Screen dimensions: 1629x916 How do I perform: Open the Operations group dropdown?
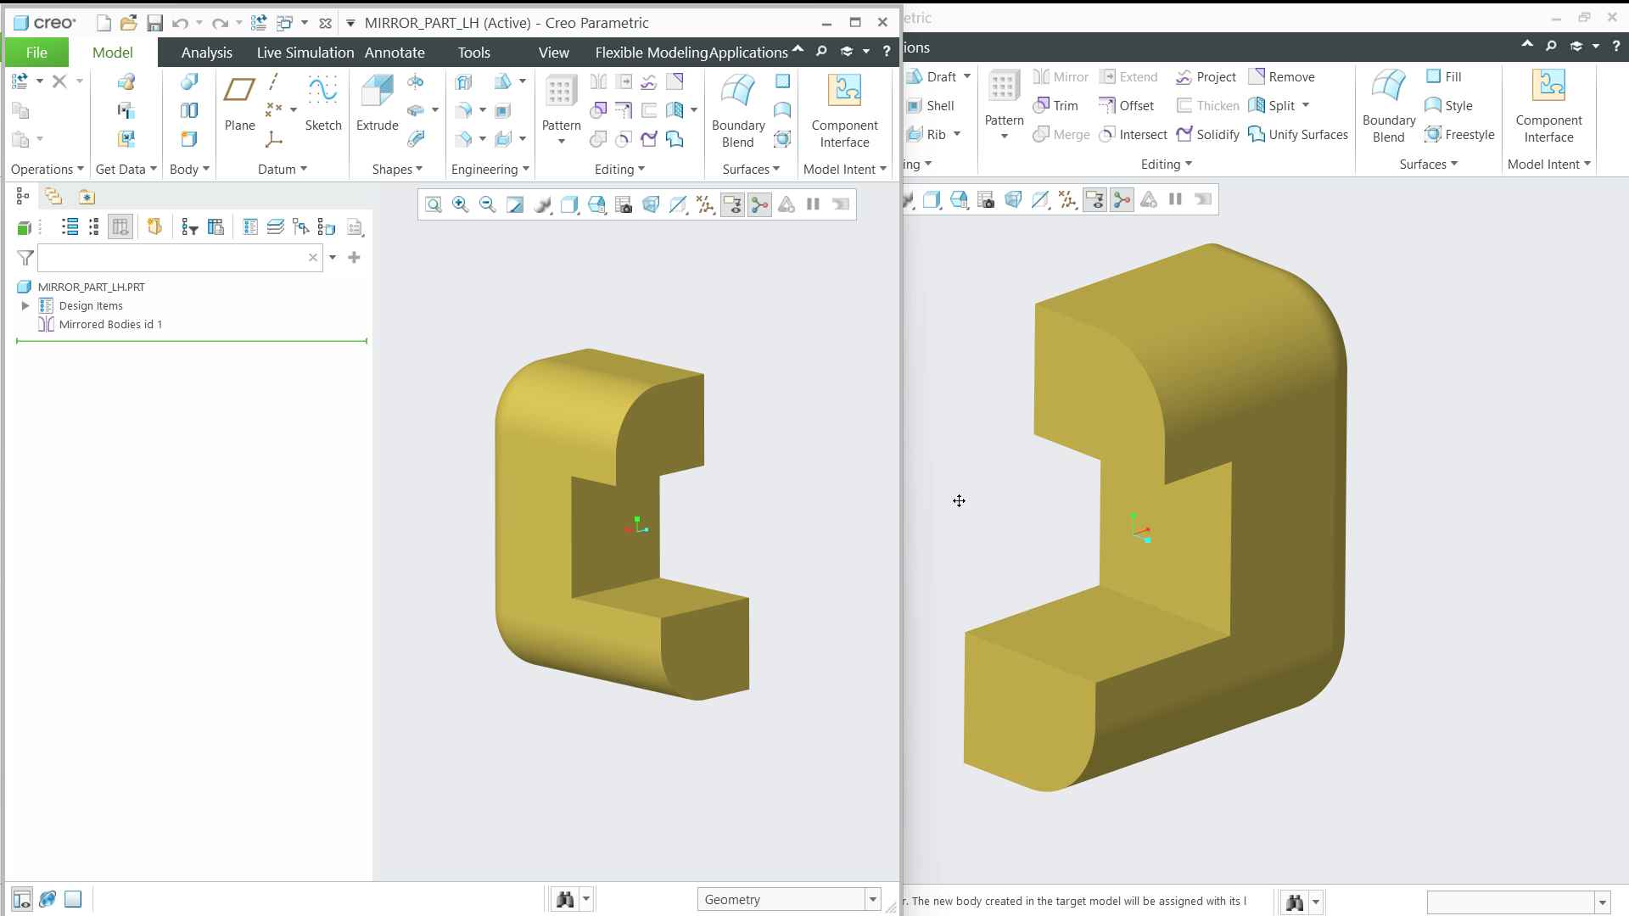coord(48,169)
